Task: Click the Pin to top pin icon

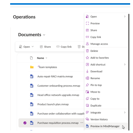Action: coord(87,85)
